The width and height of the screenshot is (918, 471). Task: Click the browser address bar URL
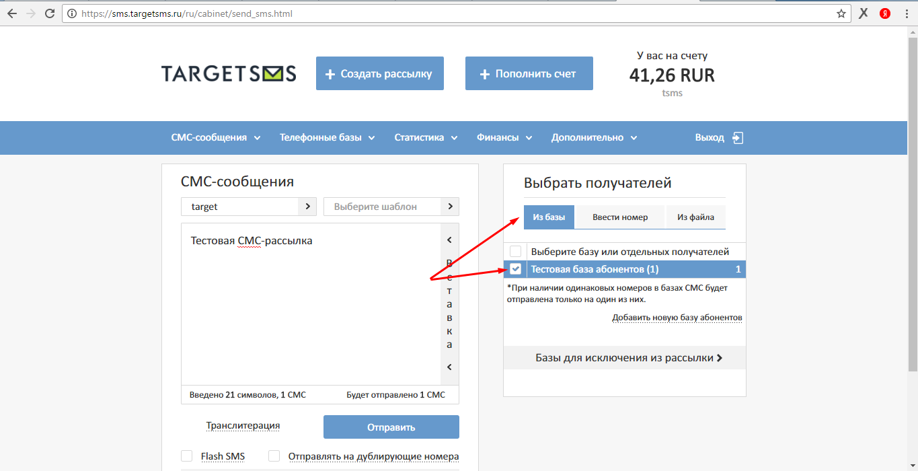[x=187, y=13]
